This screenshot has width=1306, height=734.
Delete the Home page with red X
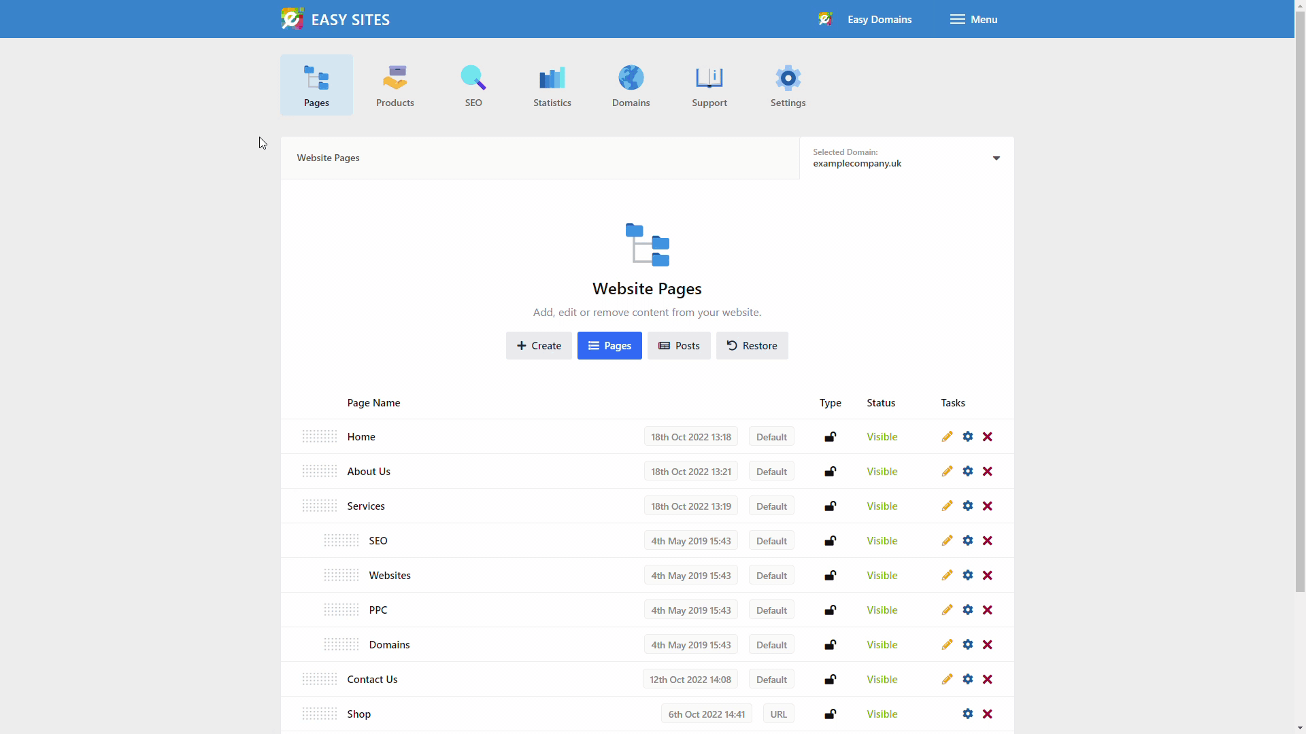click(x=988, y=436)
